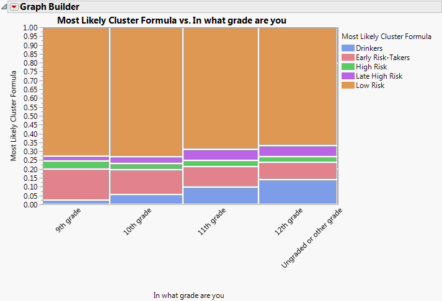Select the legend title Most Likely Cluster Formula

[386, 37]
